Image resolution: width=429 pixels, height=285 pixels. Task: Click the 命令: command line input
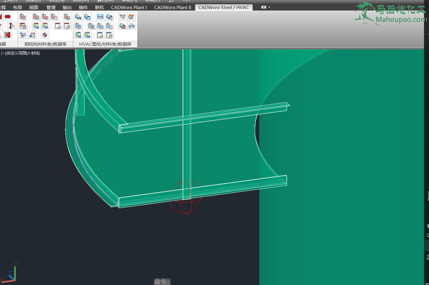tap(162, 282)
